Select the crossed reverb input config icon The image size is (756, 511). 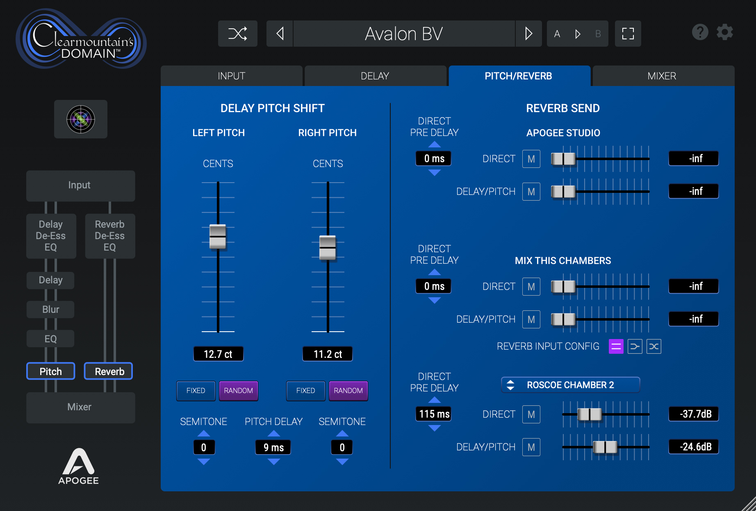pos(654,346)
